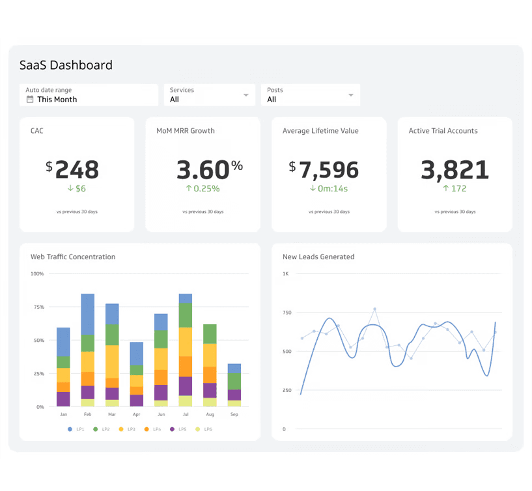This screenshot has height=491, width=532.
Task: Click the Average Lifetime Value card title
Action: (x=320, y=131)
